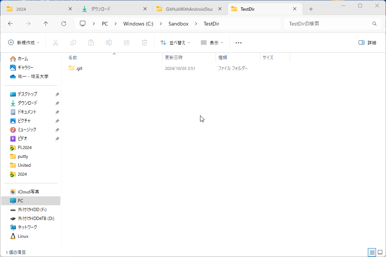Open the 新規作成 dropdown
This screenshot has width=386, height=257.
point(24,43)
